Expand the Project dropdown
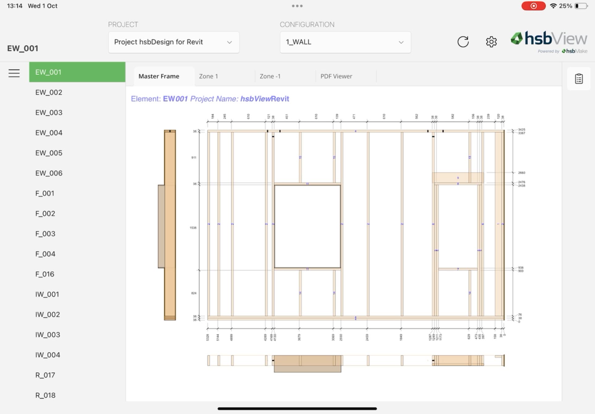595x414 pixels. (174, 42)
